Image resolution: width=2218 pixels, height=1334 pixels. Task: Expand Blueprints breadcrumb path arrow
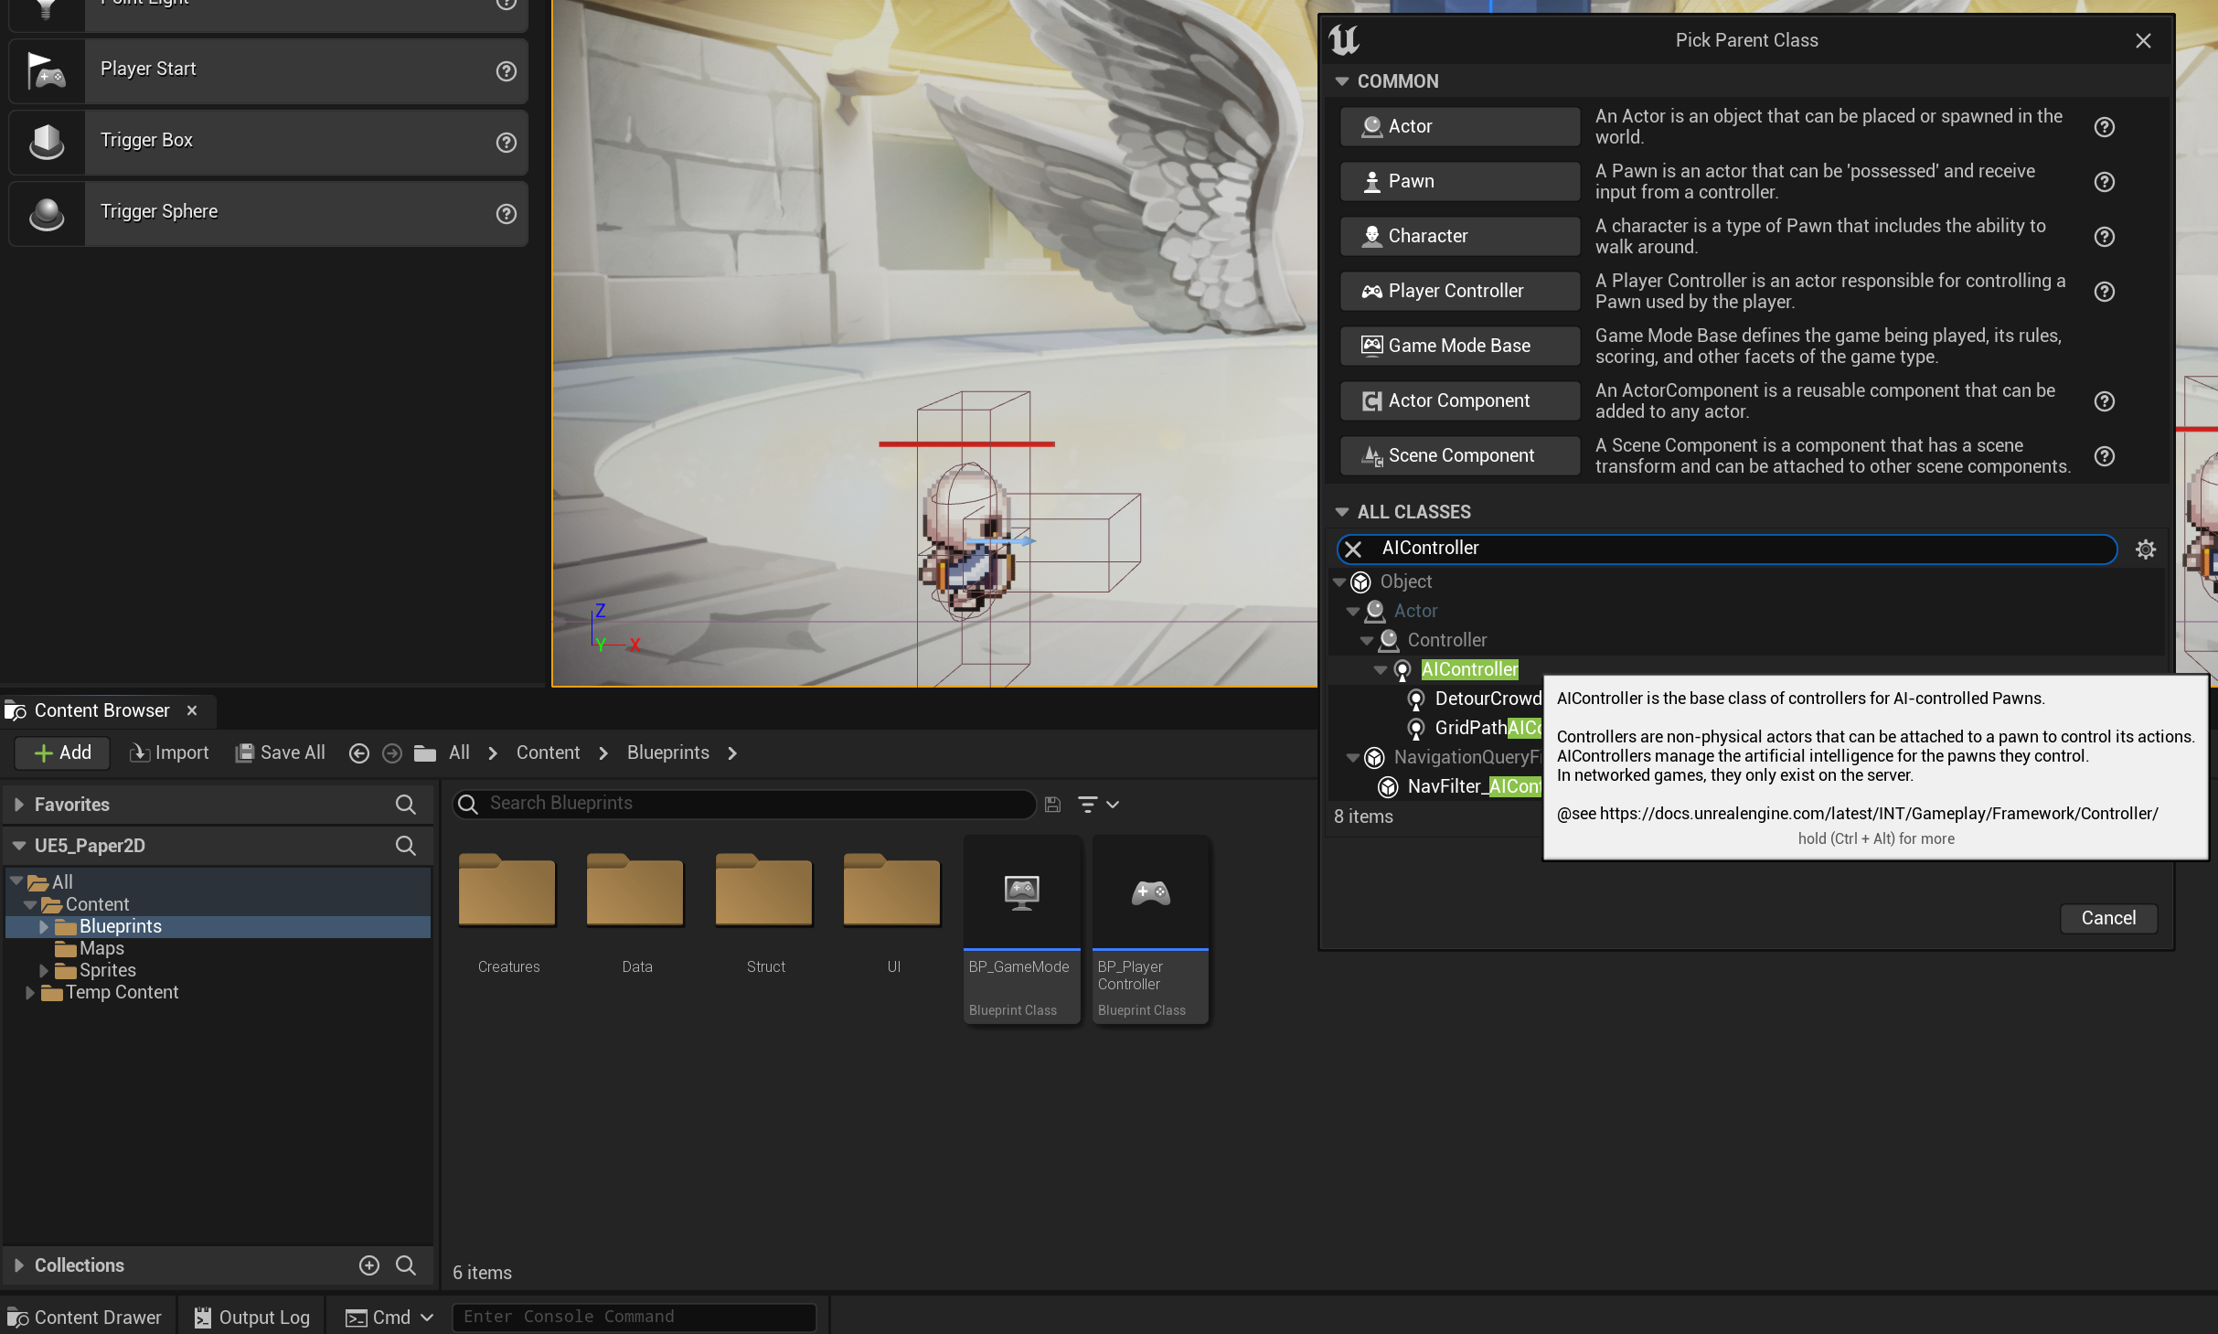pos(732,753)
